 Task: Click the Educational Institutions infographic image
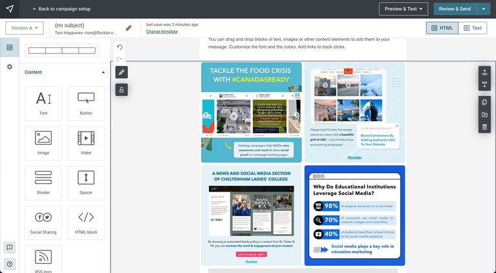point(354,216)
